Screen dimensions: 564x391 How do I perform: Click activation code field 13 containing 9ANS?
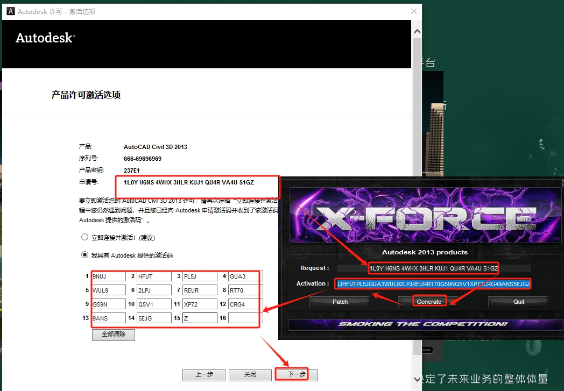[109, 318]
